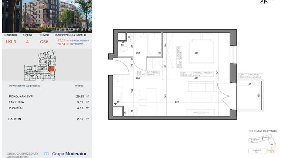Click the '164' vertical dimension near wardrobe
Screen dimensions: 281x158
[x=165, y=45]
